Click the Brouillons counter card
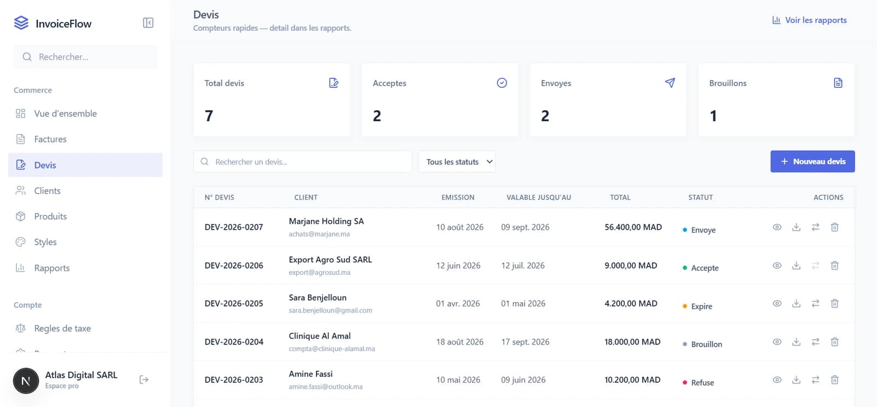 [776, 100]
